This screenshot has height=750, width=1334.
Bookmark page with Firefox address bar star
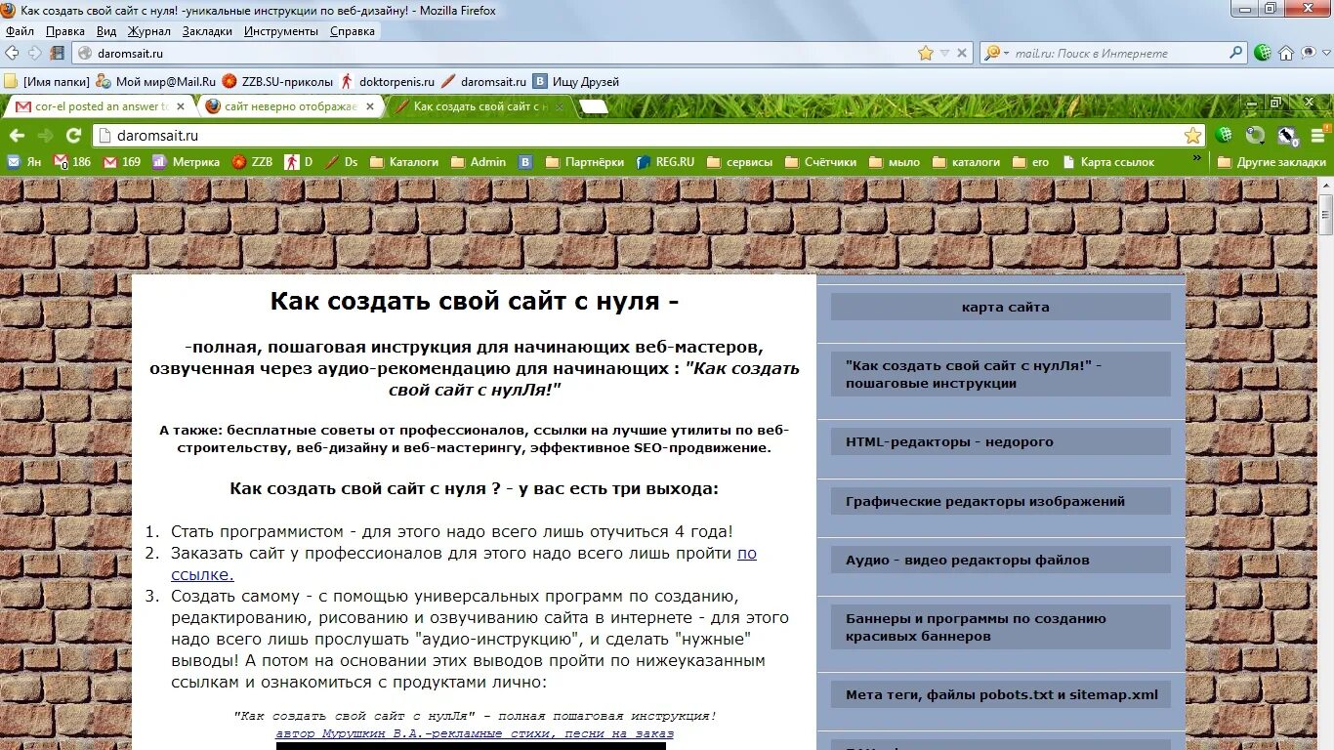pyautogui.click(x=926, y=53)
